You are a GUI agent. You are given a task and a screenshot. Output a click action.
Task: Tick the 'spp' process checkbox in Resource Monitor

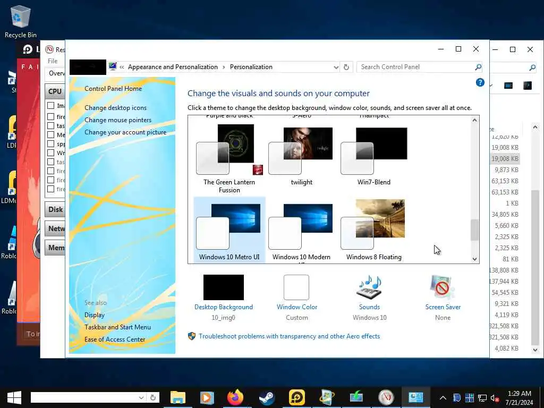(50, 143)
